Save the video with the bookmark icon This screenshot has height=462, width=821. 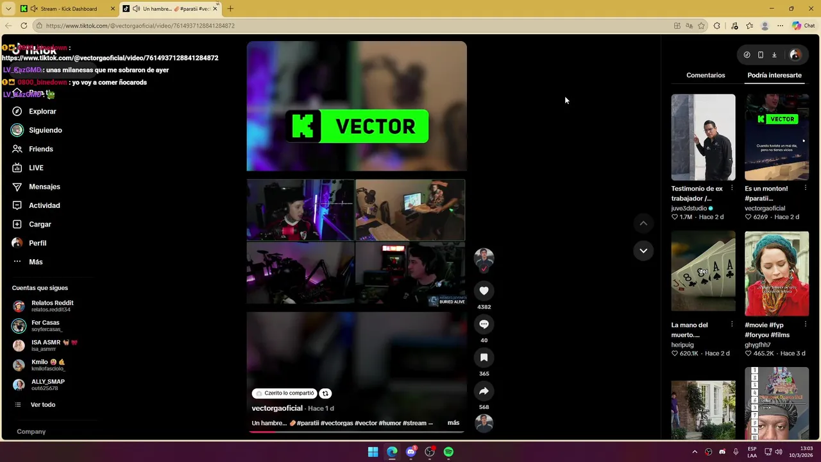[x=484, y=357]
